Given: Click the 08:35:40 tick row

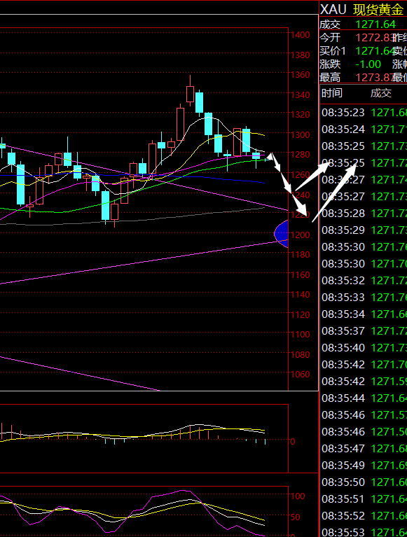Looking at the screenshot, I should point(364,347).
